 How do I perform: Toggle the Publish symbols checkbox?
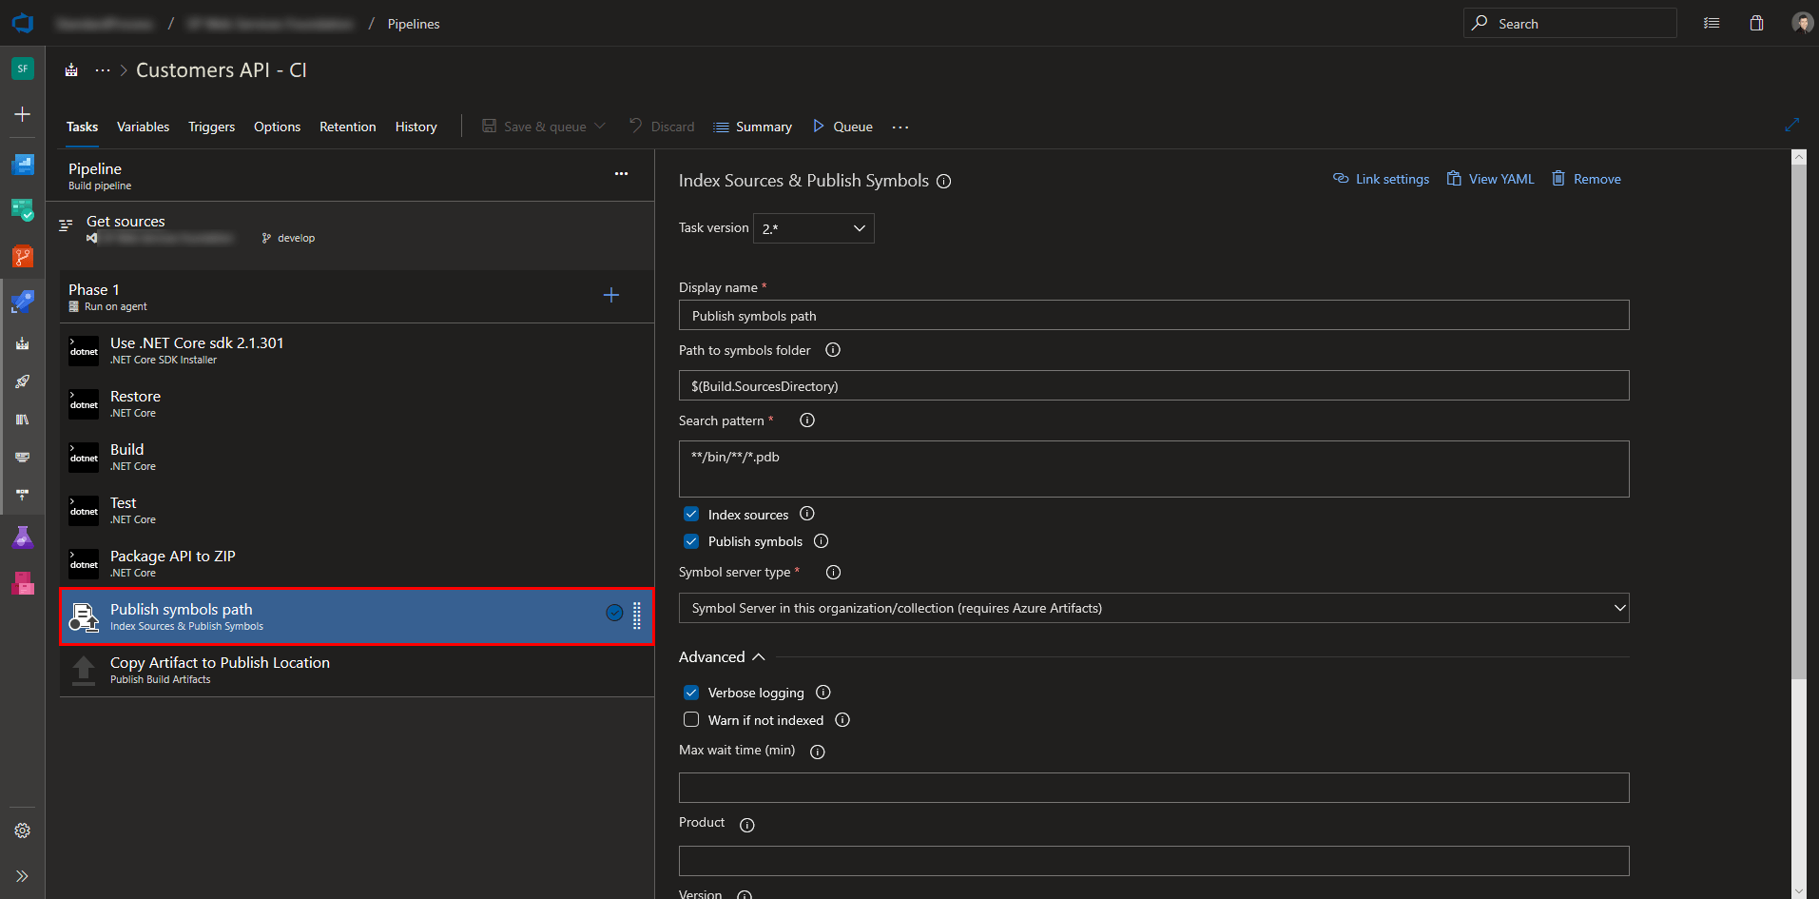click(x=691, y=541)
